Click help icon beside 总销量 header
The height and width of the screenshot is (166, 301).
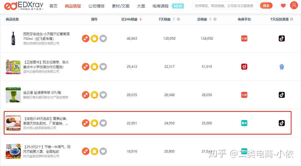click(215, 19)
